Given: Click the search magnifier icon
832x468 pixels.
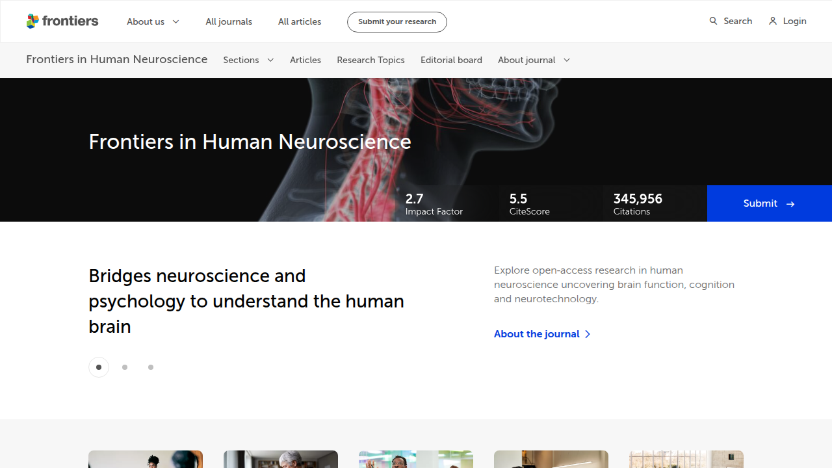Looking at the screenshot, I should click(713, 21).
